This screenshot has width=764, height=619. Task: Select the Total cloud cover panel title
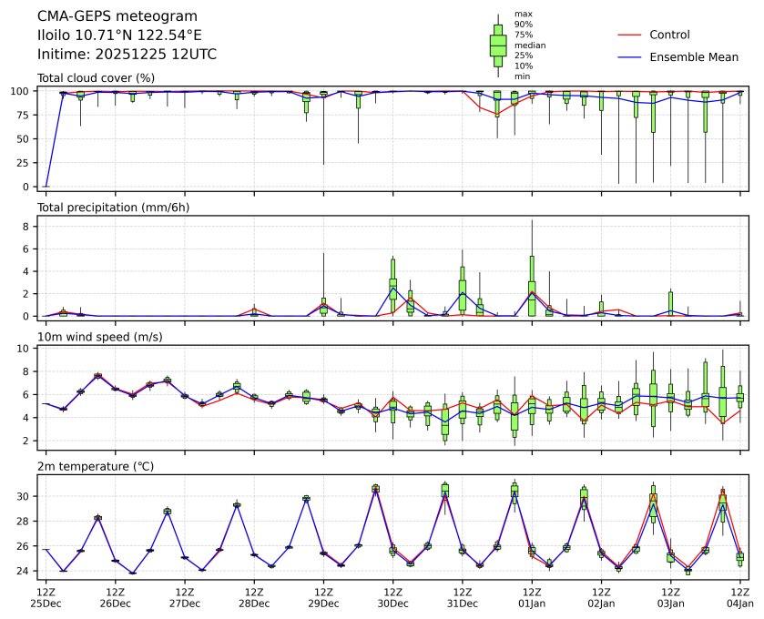[96, 78]
